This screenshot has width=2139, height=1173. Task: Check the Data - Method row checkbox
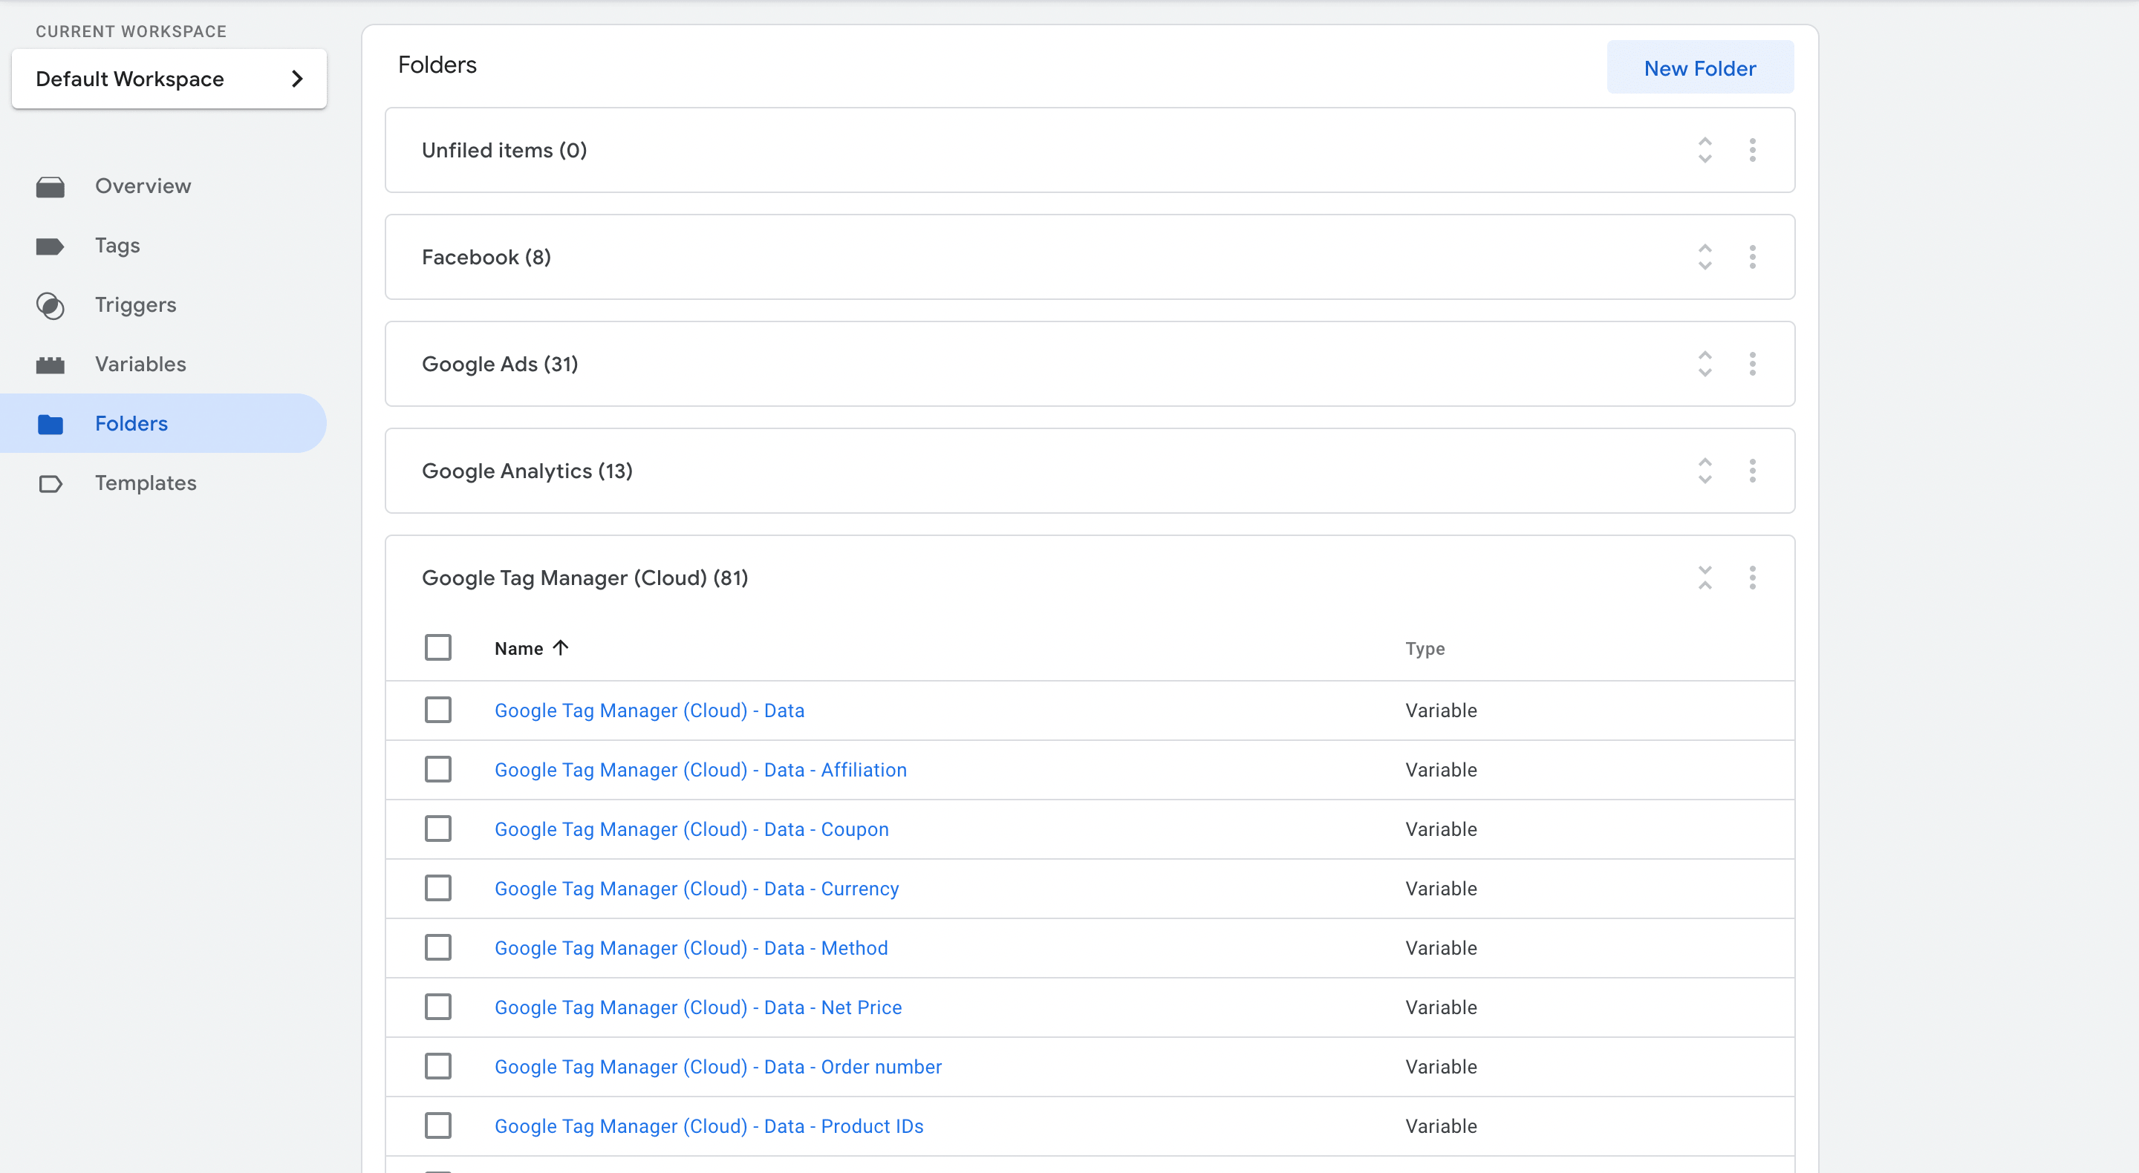pos(437,947)
